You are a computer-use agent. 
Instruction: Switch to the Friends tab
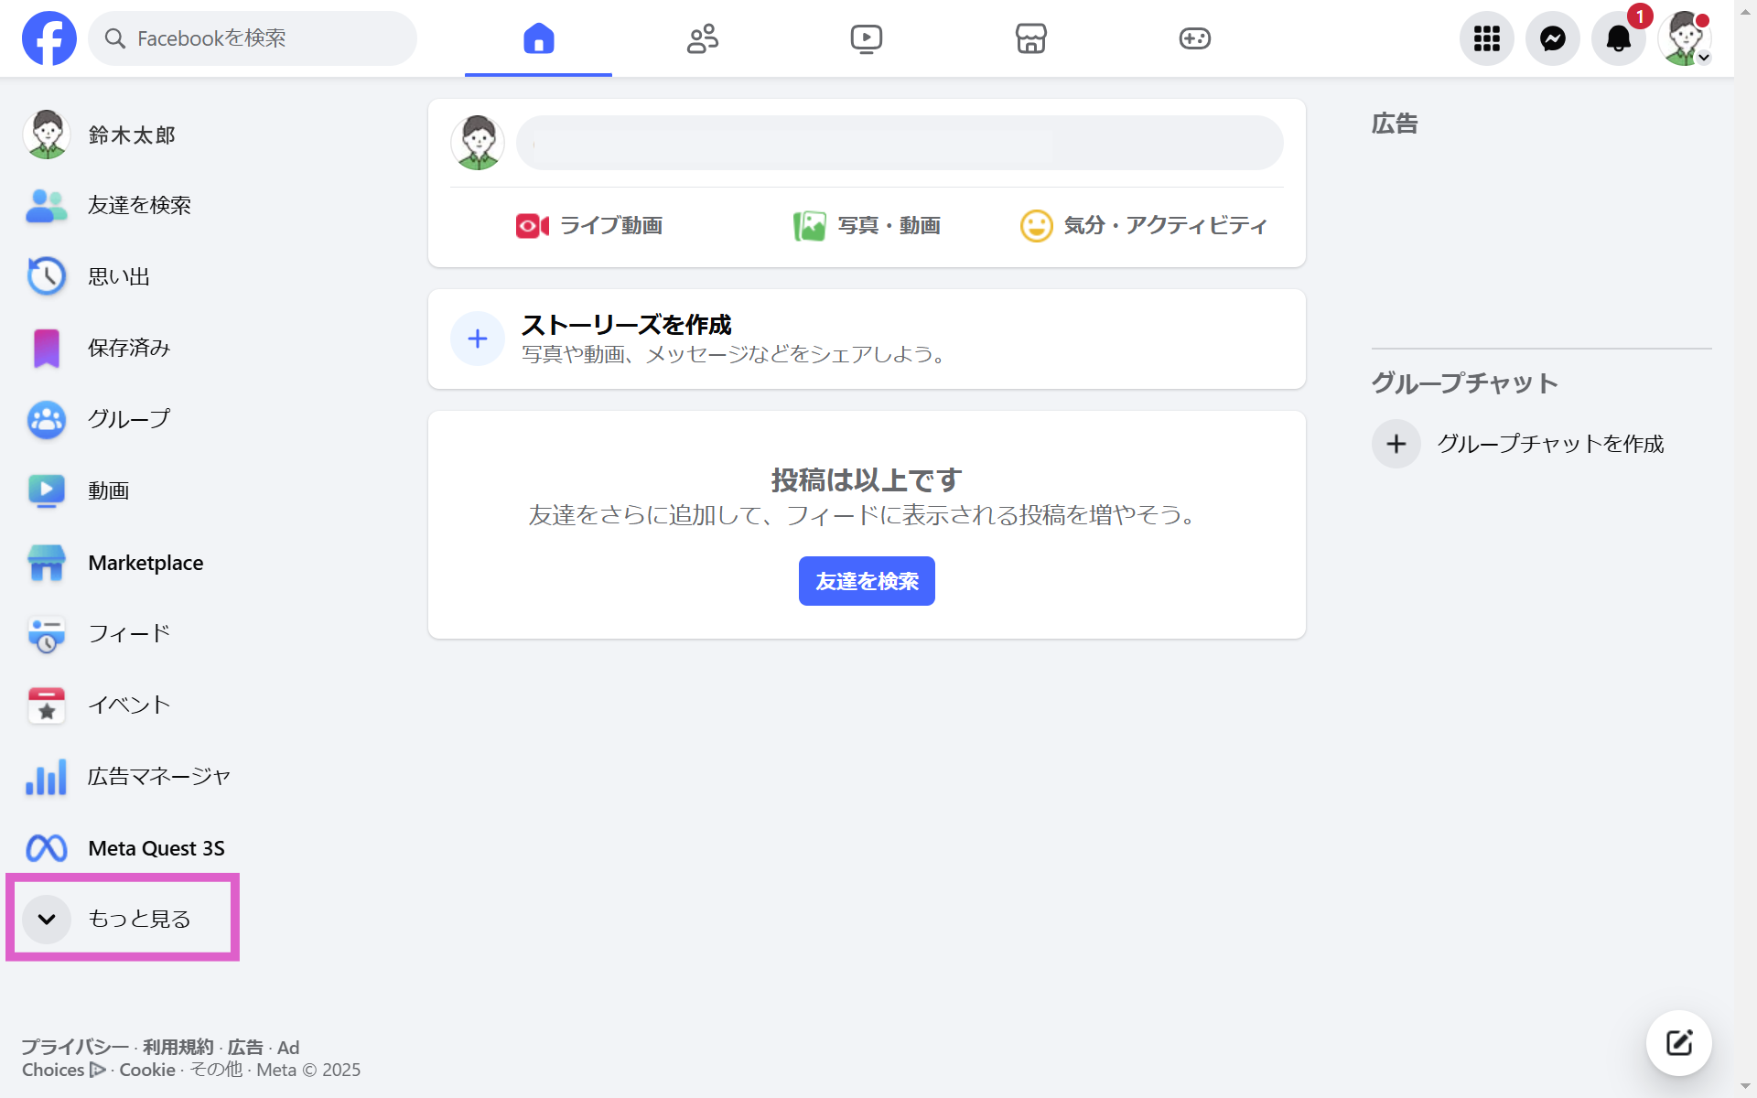(x=702, y=38)
